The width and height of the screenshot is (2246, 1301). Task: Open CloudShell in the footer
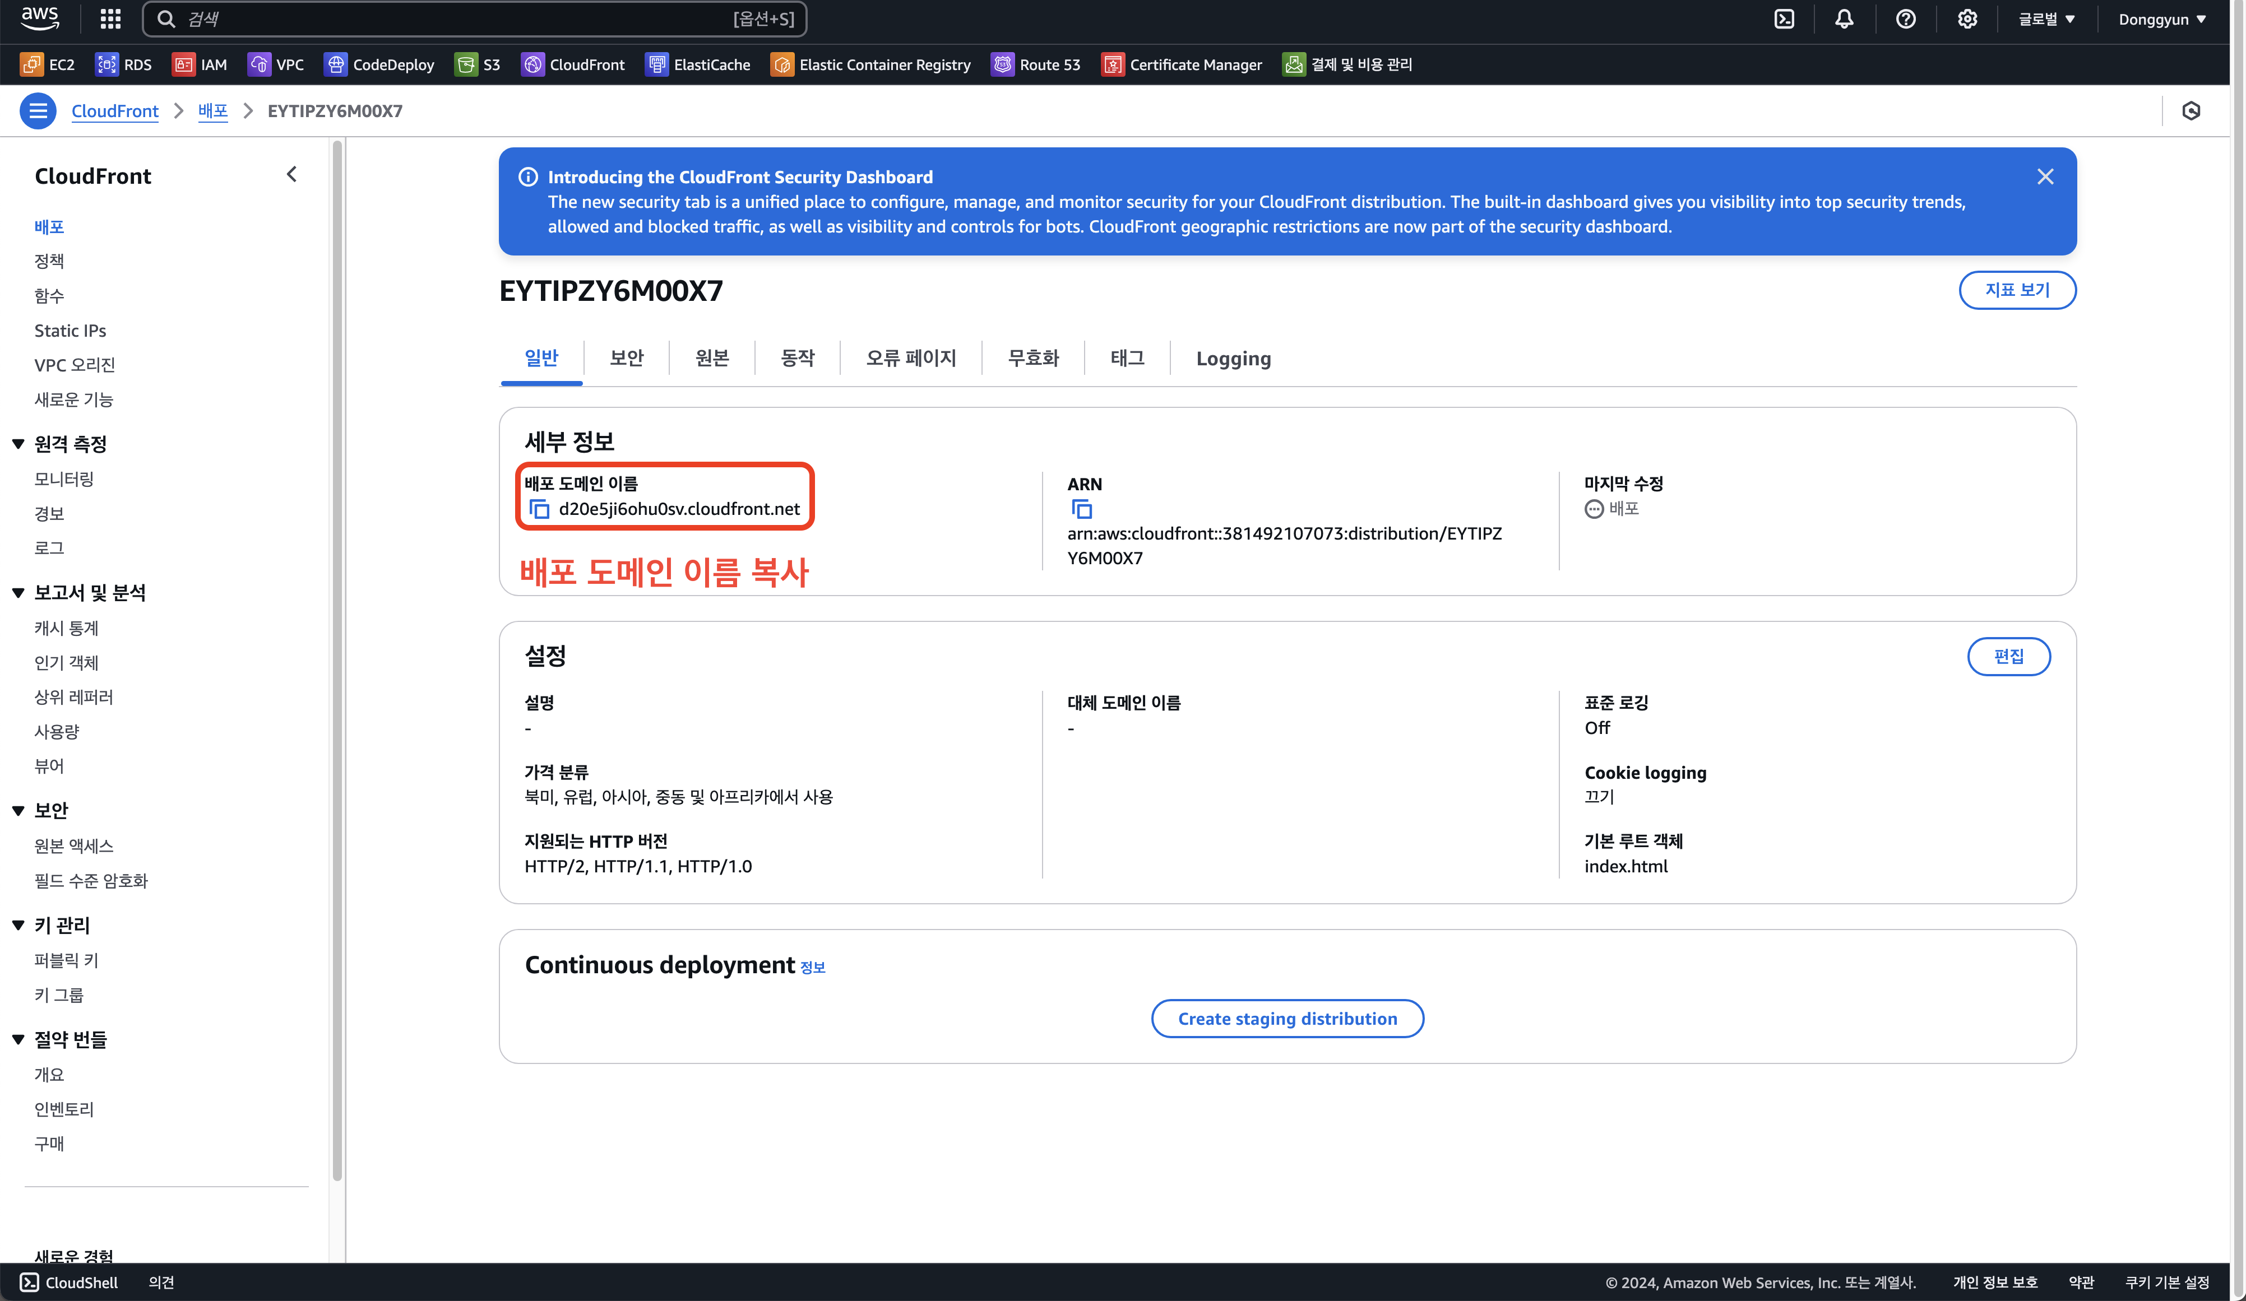tap(68, 1283)
